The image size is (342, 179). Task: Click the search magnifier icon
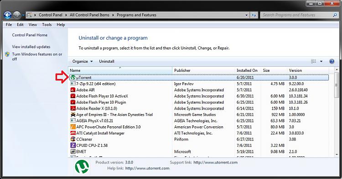click(335, 15)
